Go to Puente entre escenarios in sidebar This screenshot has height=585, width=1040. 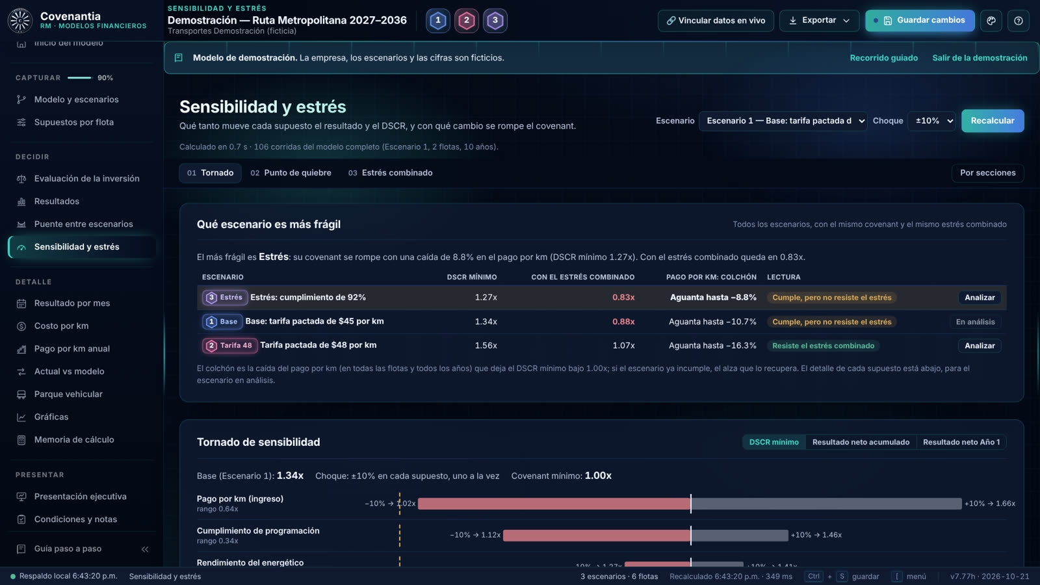(x=83, y=224)
